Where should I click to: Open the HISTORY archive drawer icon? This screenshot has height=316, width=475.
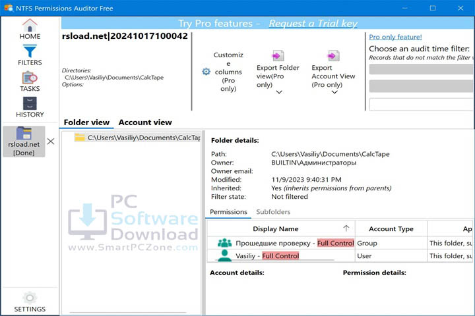coord(30,103)
